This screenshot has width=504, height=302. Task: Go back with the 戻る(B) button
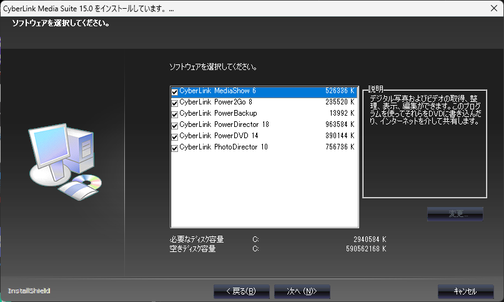pos(242,291)
